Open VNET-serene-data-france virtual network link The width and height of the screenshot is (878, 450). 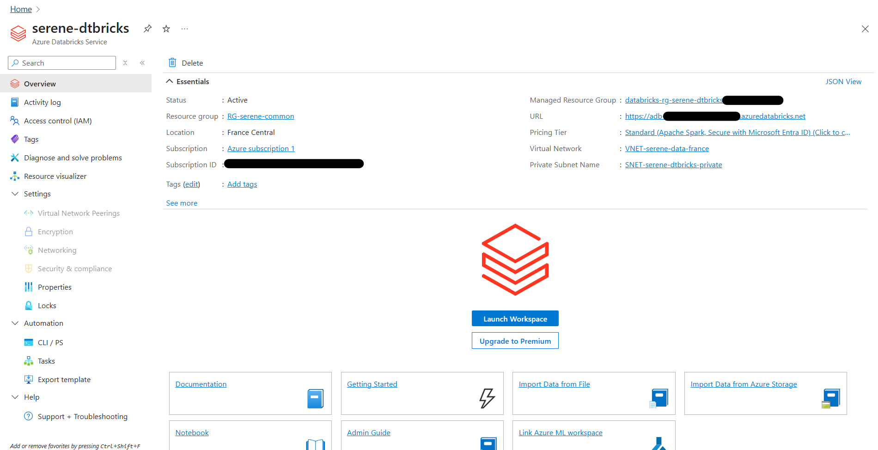point(667,148)
